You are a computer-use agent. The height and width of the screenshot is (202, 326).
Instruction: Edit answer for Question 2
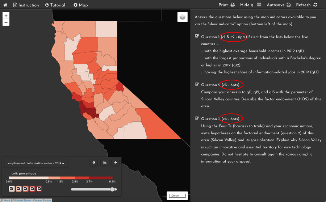pyautogui.click(x=197, y=84)
